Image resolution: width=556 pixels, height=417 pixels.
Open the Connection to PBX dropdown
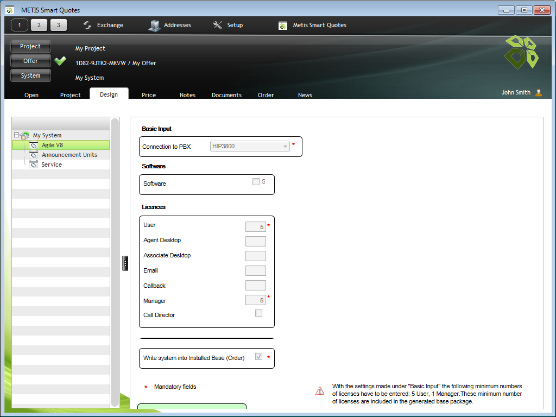click(x=250, y=146)
